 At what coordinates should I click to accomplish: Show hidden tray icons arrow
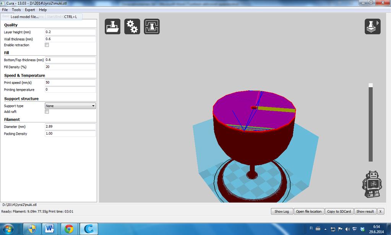325,229
